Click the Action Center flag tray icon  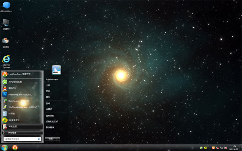click(x=225, y=148)
